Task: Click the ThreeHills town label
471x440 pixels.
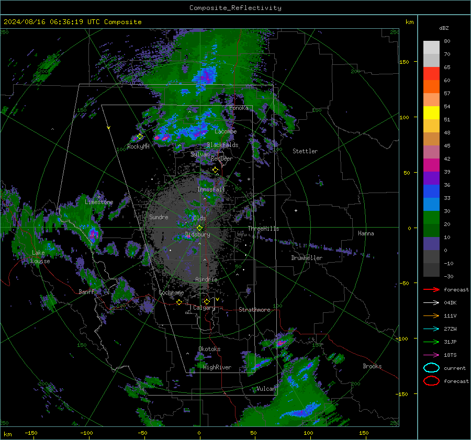Action: (263, 229)
